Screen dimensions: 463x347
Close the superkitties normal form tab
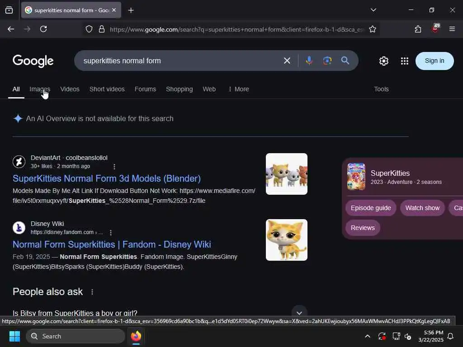click(x=114, y=10)
